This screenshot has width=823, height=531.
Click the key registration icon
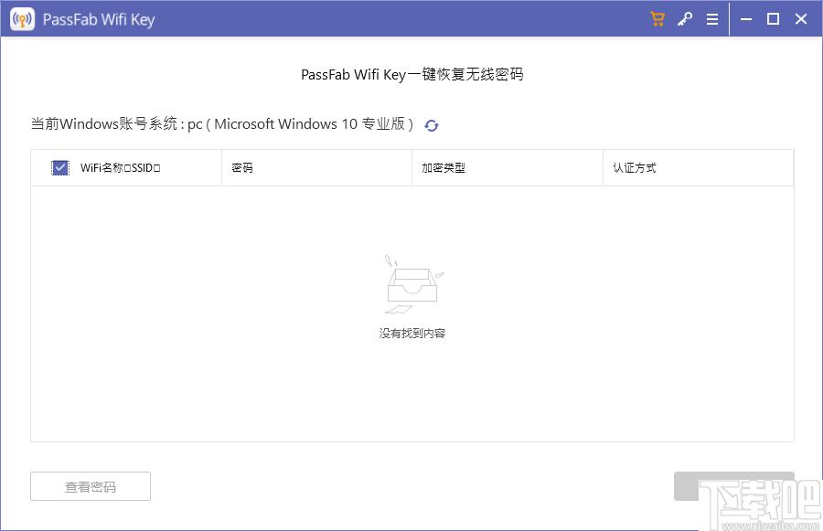point(684,19)
